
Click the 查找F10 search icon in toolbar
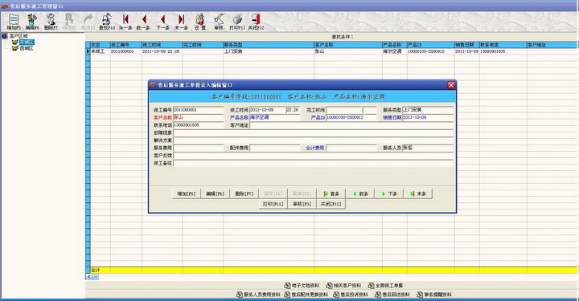(107, 22)
